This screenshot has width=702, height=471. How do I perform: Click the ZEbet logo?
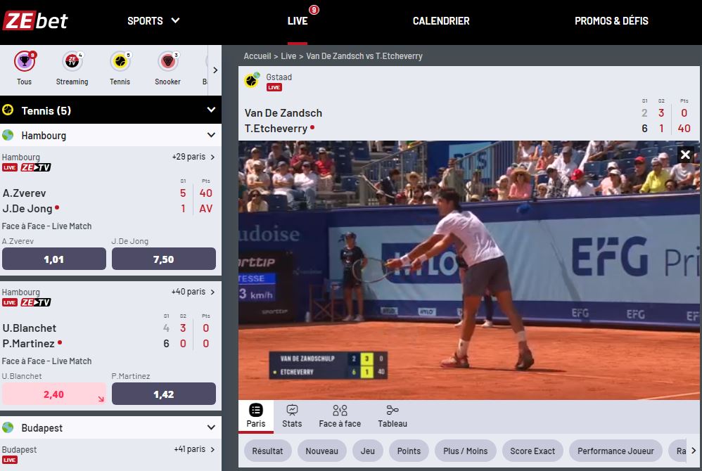coord(35,20)
